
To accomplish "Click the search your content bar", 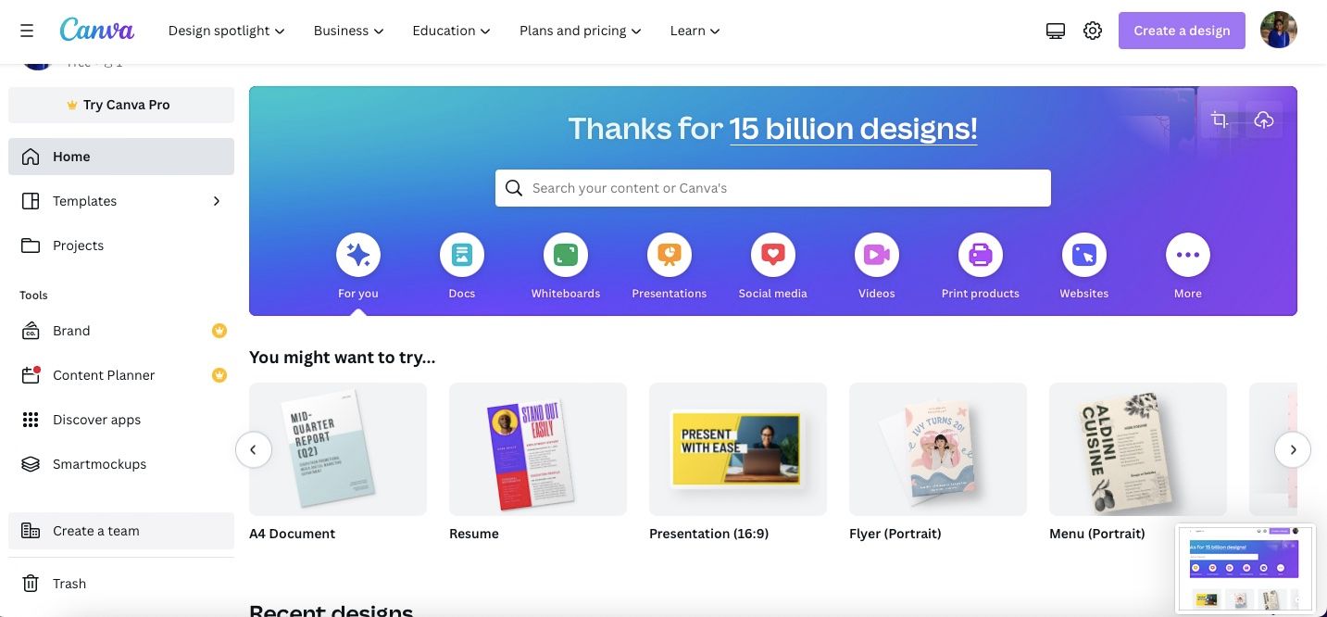I will [772, 187].
